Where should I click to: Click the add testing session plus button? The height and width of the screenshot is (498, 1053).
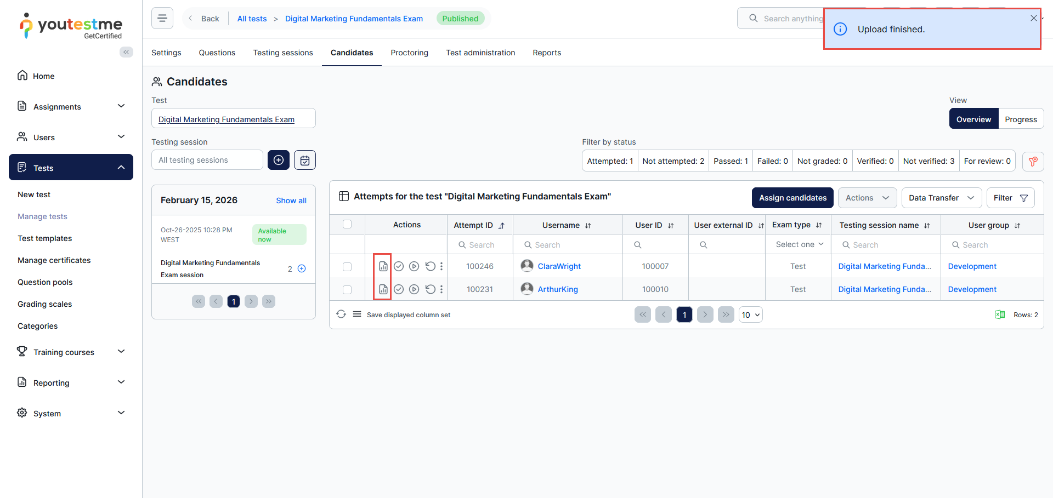279,160
